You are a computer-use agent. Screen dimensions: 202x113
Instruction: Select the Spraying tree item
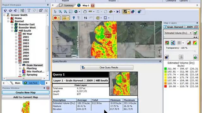point(32,75)
